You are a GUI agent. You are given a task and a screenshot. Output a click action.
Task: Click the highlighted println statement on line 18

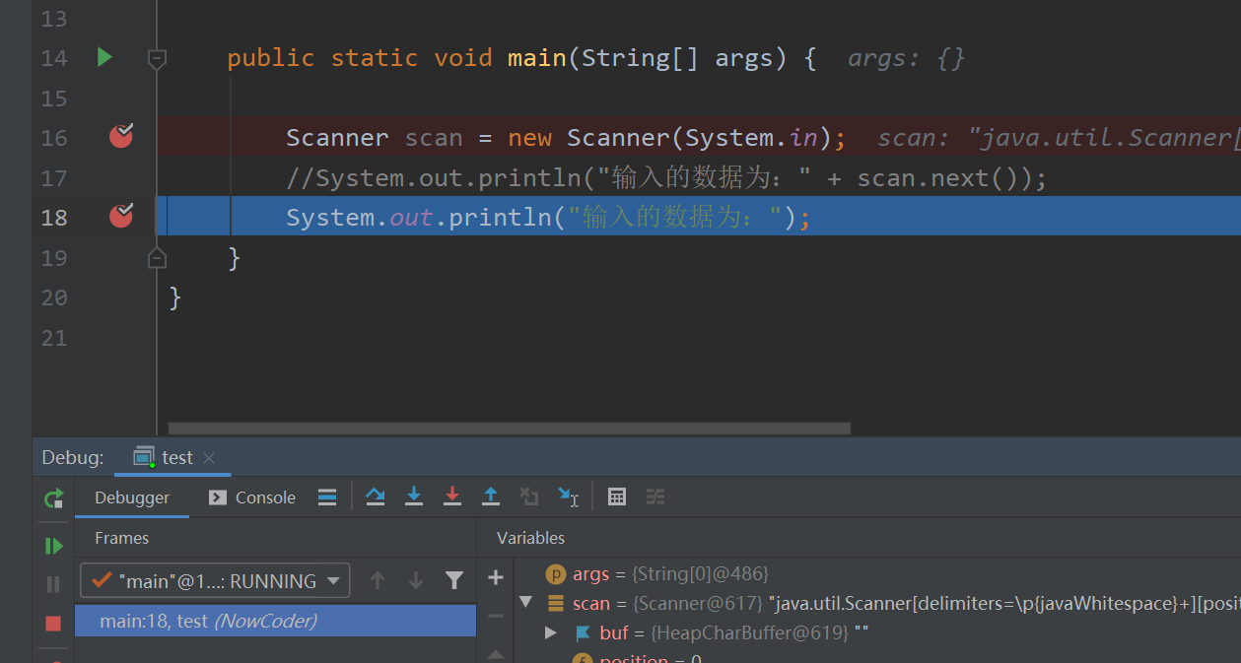tap(548, 217)
